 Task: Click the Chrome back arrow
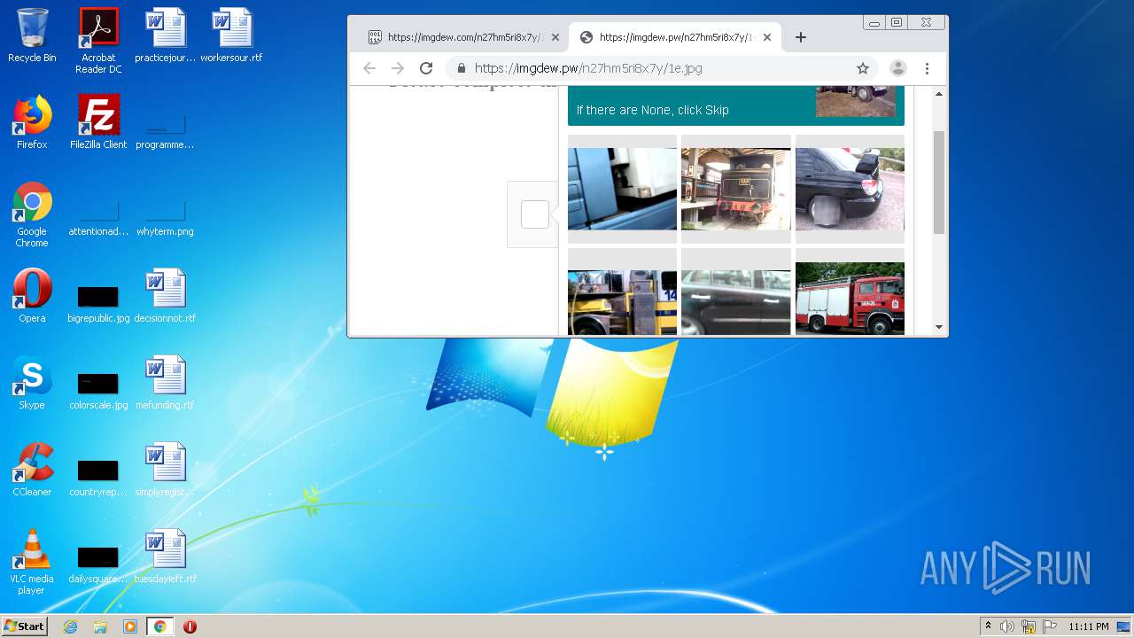[369, 68]
